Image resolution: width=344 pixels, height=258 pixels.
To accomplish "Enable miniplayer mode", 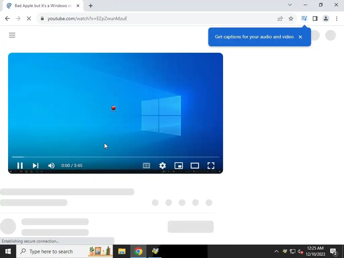I will click(179, 165).
